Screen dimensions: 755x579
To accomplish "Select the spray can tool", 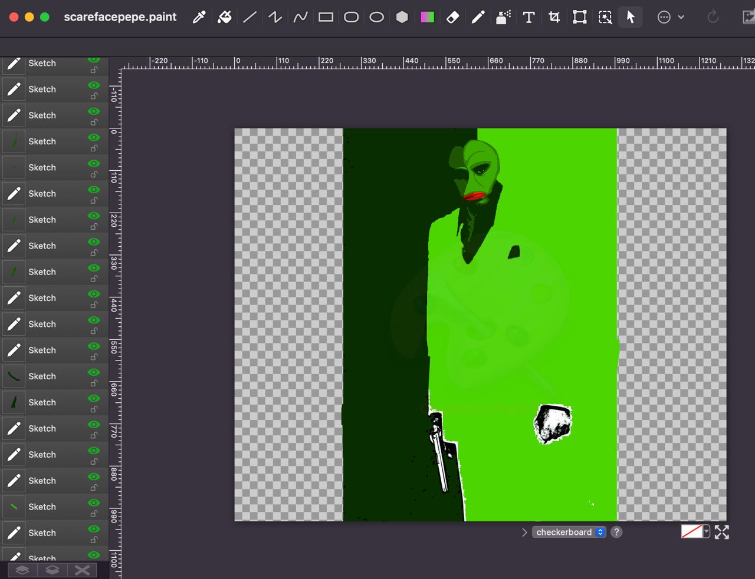I will pyautogui.click(x=503, y=17).
